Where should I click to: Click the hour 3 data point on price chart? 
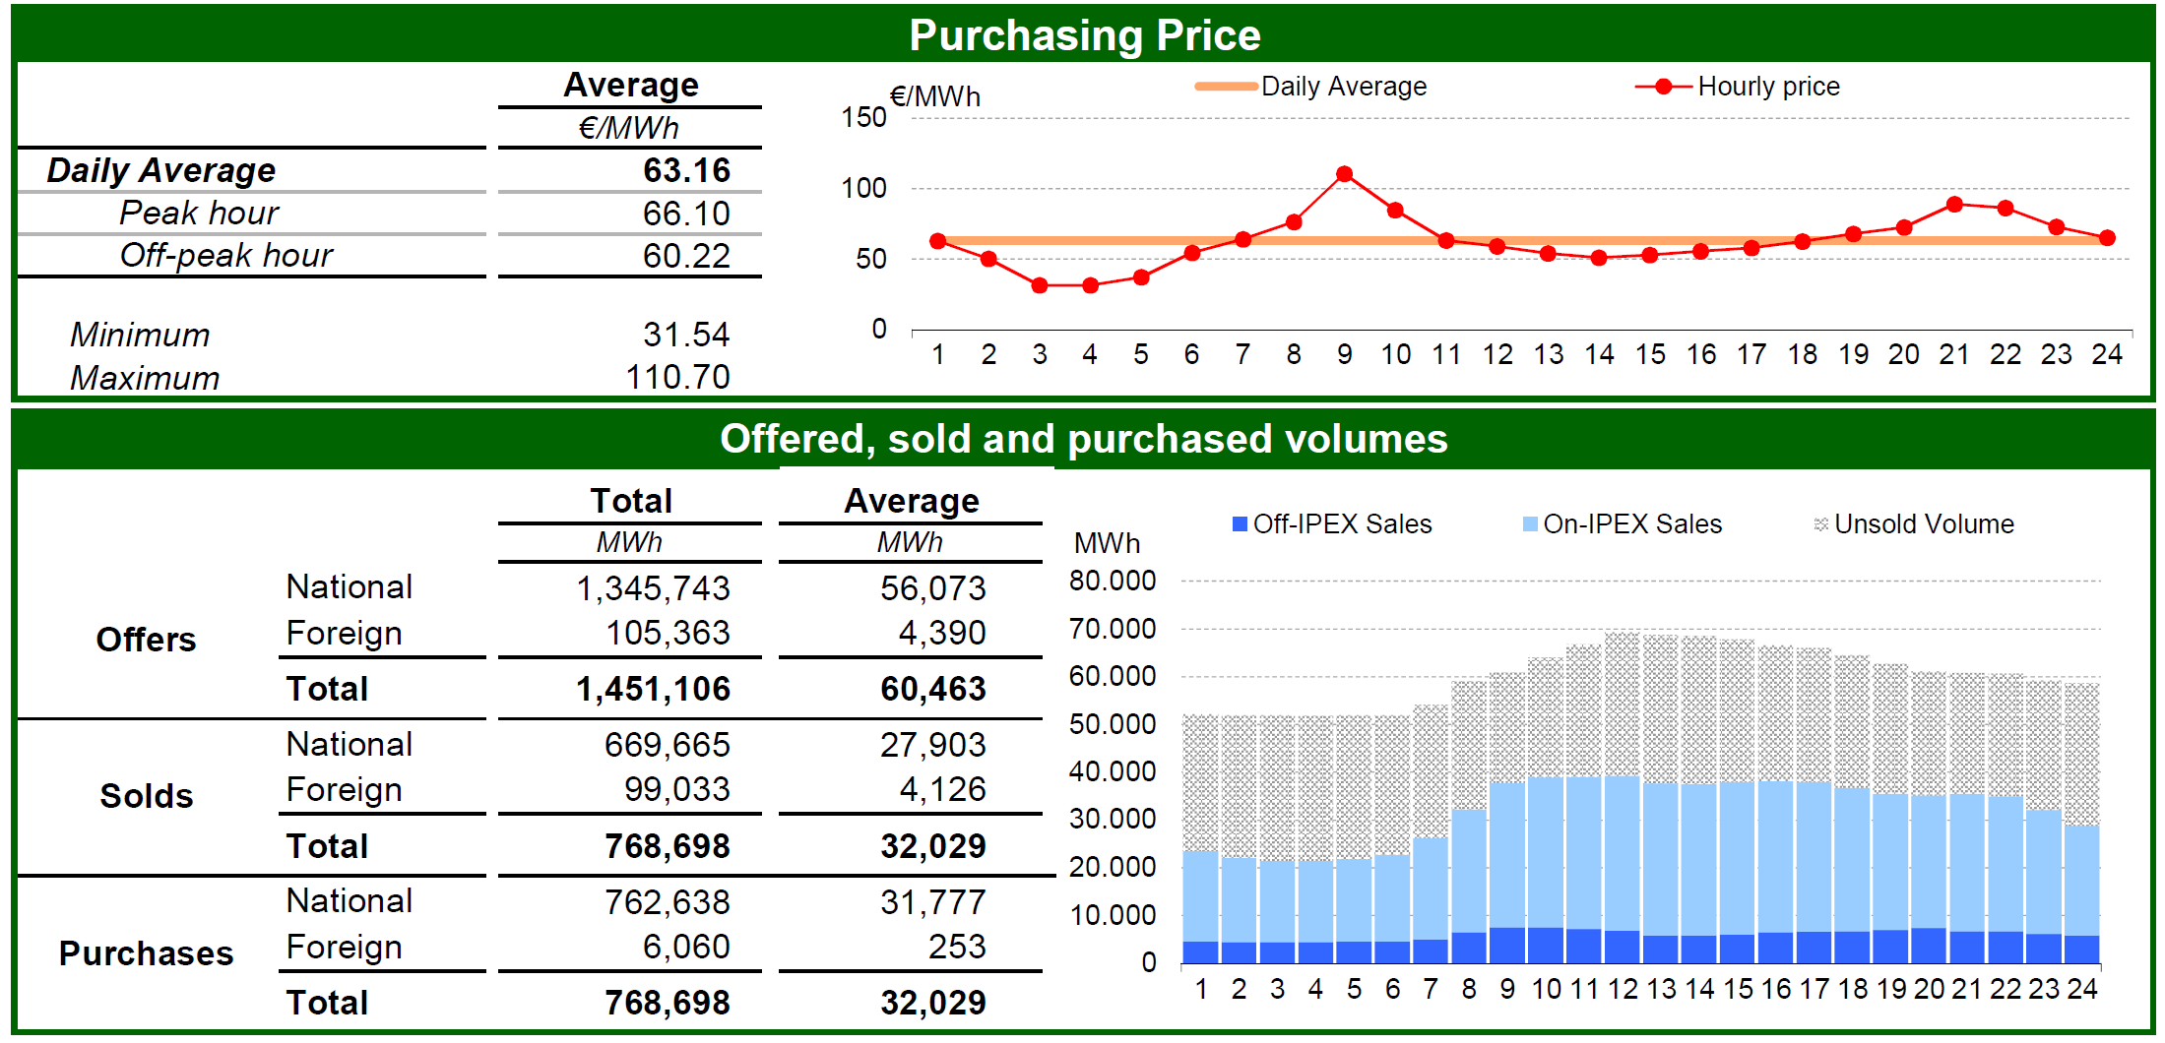(1040, 285)
